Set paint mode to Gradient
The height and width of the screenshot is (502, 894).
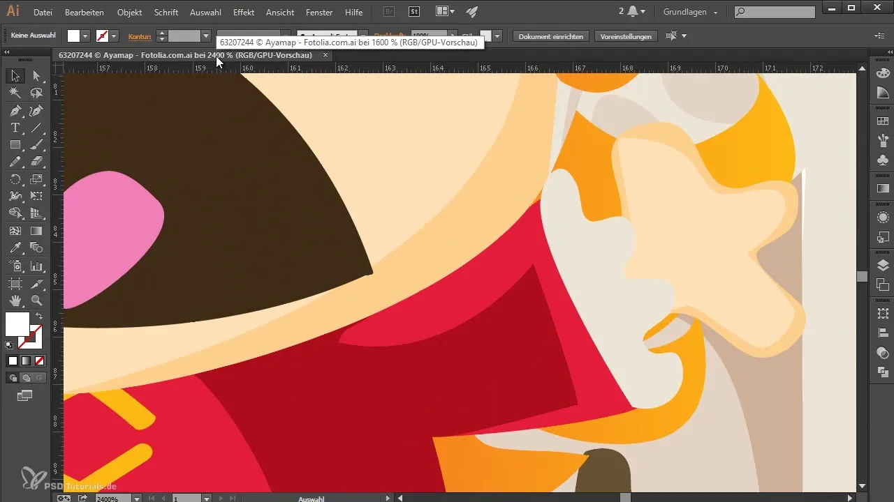26,360
